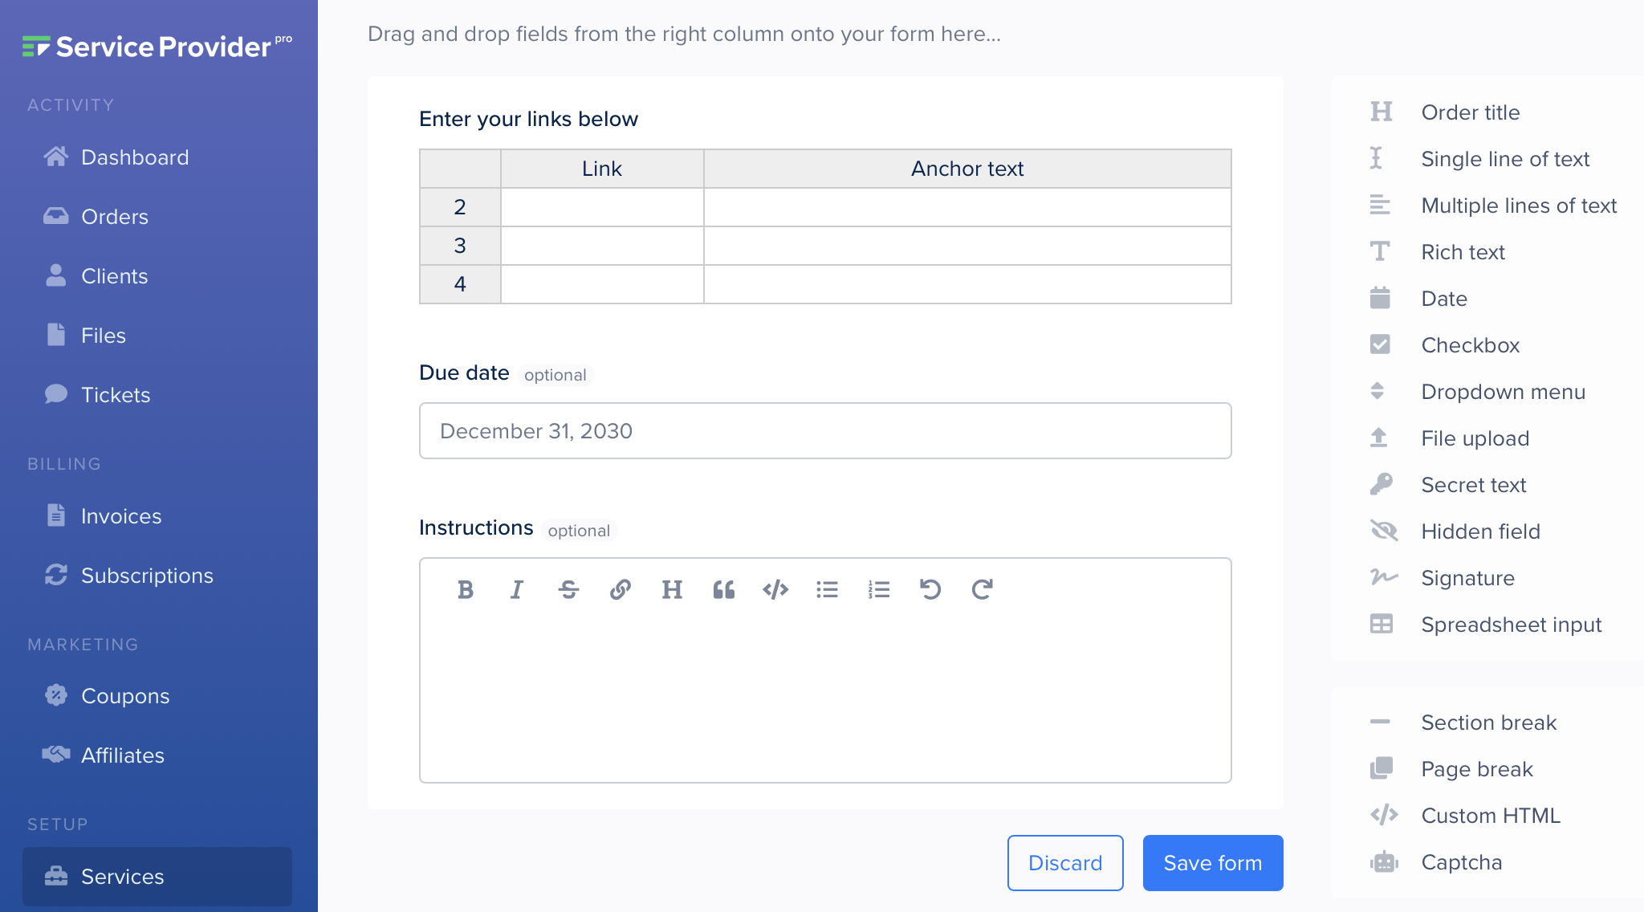The image size is (1644, 912).
Task: Click the Italic formatting icon
Action: pyautogui.click(x=518, y=588)
